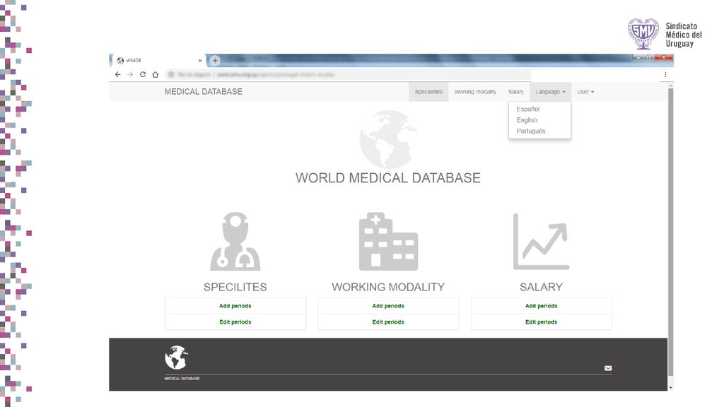Open the Salary nav item
724x407 pixels.
[x=515, y=92]
